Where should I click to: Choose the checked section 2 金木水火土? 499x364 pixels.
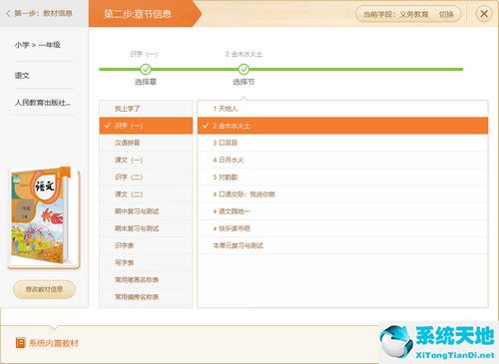coord(342,126)
